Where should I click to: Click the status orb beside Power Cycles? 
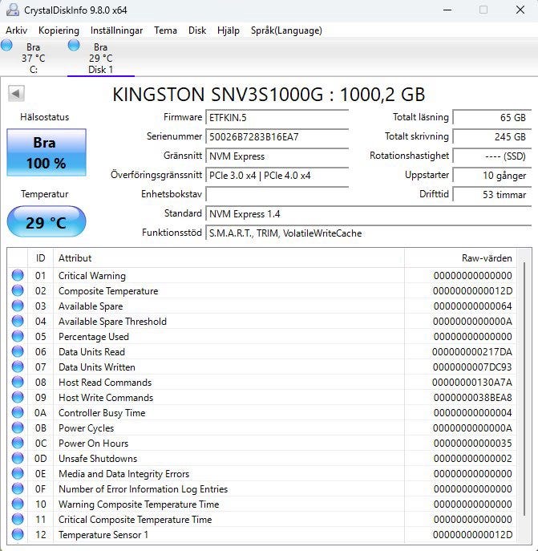(x=18, y=428)
